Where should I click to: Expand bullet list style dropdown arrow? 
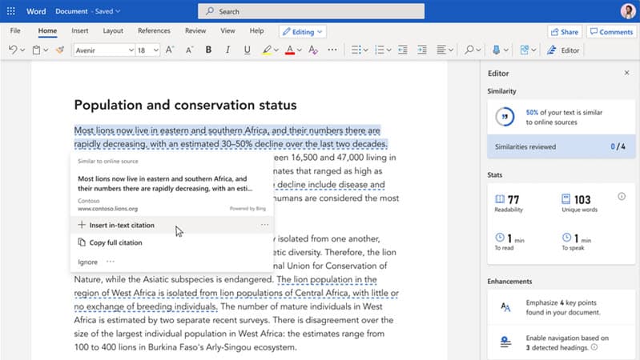[x=366, y=50]
